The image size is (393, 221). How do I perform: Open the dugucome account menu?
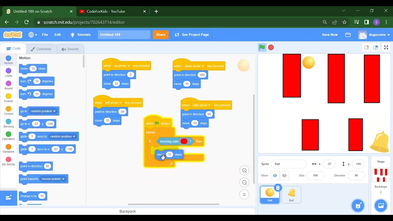374,35
